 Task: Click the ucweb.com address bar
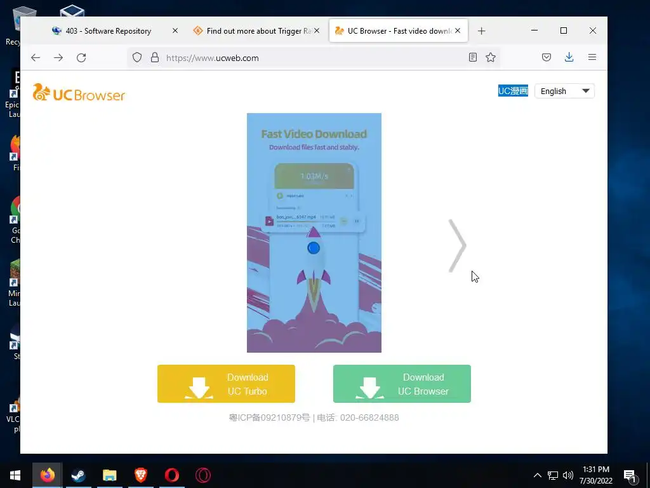(315, 58)
